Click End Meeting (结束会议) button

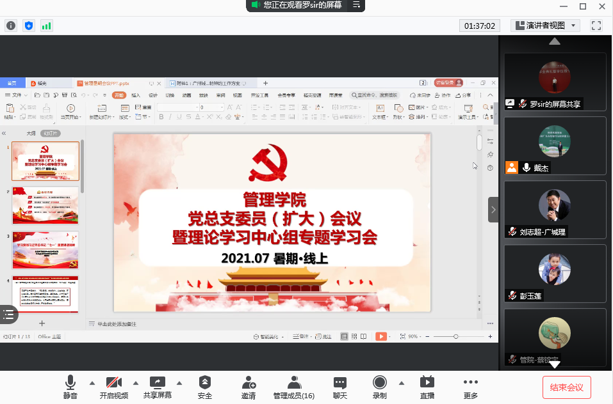click(566, 387)
